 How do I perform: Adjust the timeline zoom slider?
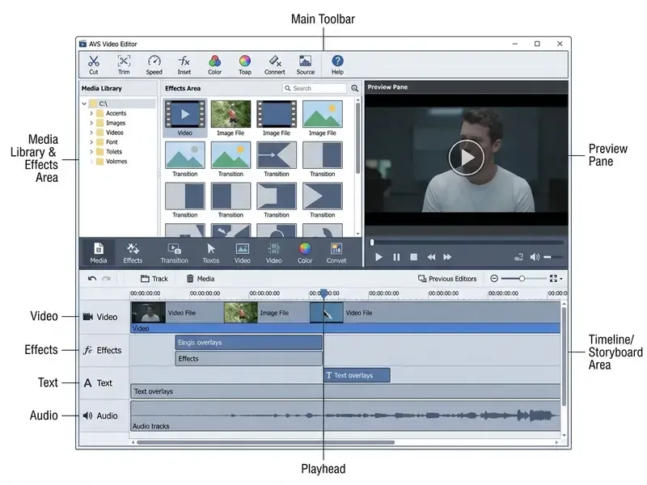coord(523,278)
